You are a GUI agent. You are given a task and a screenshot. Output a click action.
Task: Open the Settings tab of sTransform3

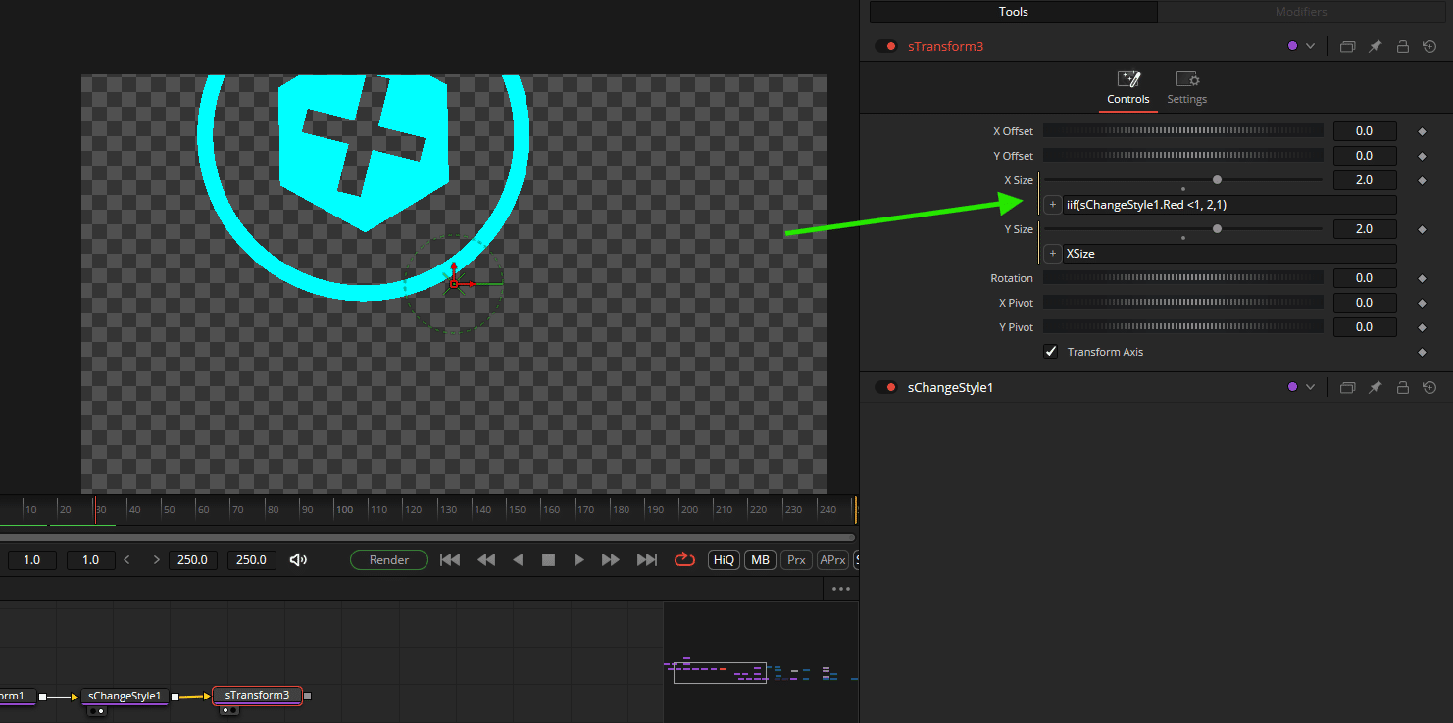pyautogui.click(x=1186, y=87)
